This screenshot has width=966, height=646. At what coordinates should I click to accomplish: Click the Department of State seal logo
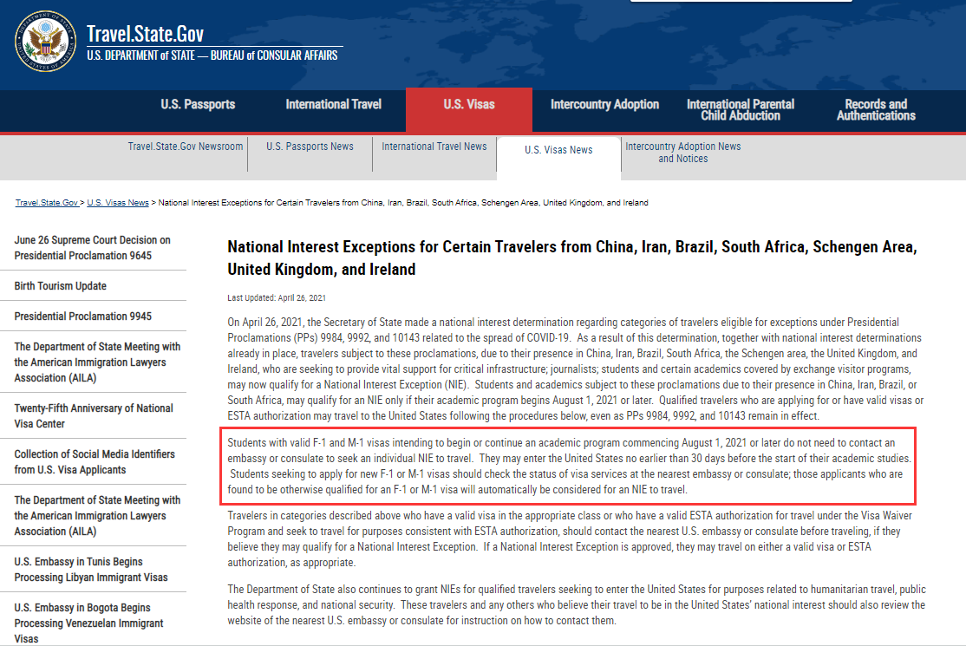point(46,42)
